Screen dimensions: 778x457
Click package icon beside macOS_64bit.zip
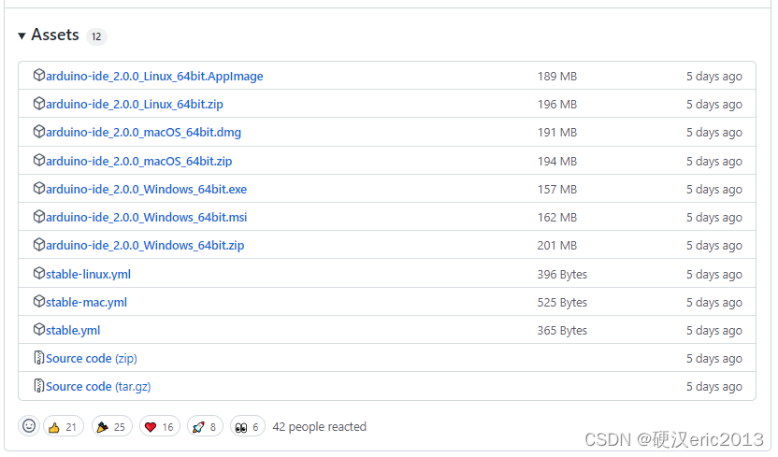tap(38, 161)
